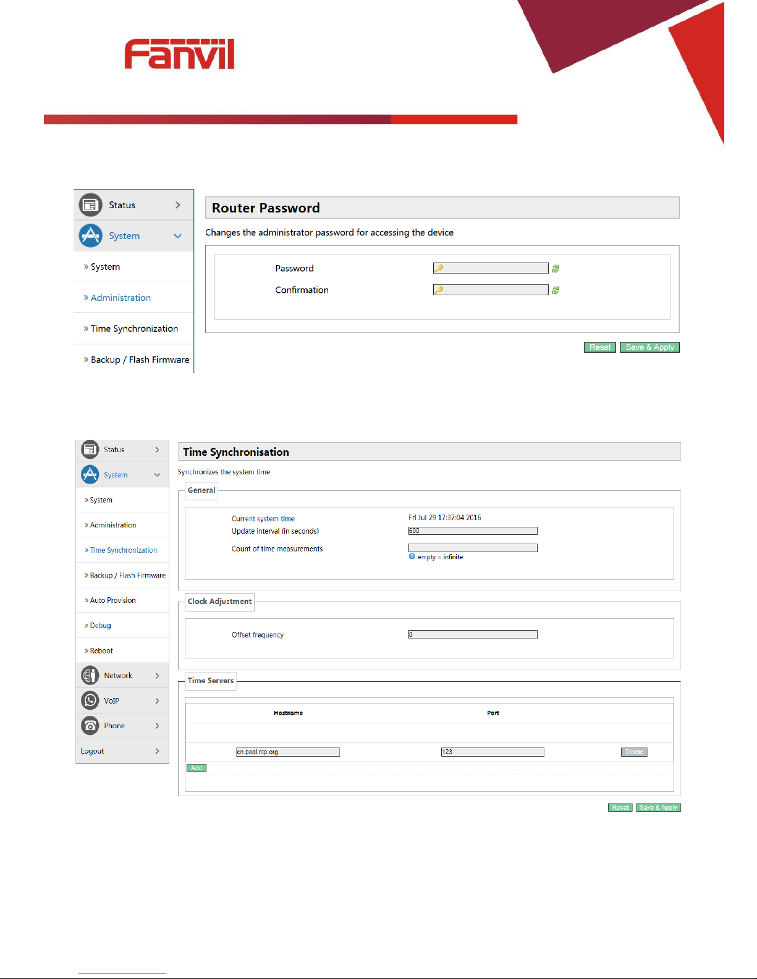The image size is (757, 979).
Task: Click Port field containing 123
Action: pos(493,752)
